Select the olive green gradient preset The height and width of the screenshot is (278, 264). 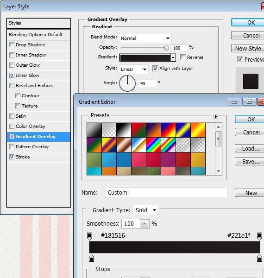tap(94, 159)
